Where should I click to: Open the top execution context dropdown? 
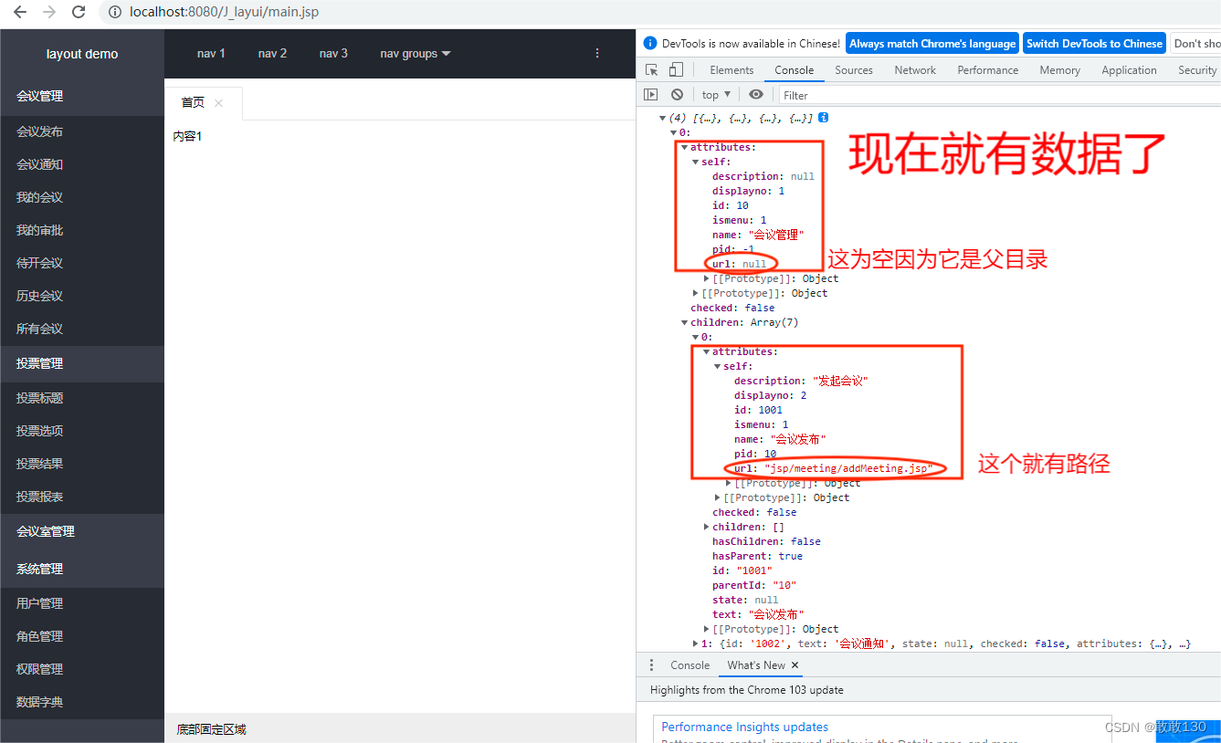pyautogui.click(x=717, y=94)
